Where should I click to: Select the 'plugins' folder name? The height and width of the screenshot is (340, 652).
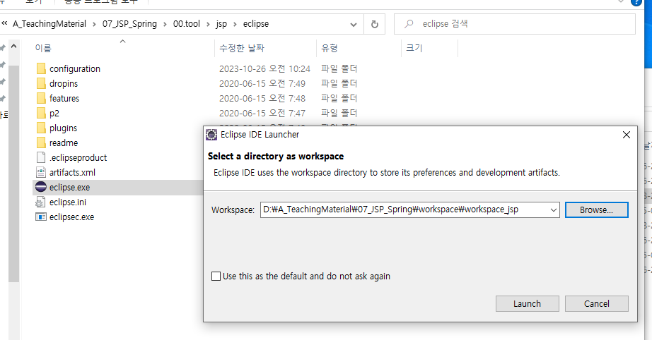(63, 128)
